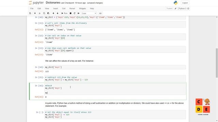
Task: Click the 'ITEM0' output of Out[13]
Action: pos(49,55)
